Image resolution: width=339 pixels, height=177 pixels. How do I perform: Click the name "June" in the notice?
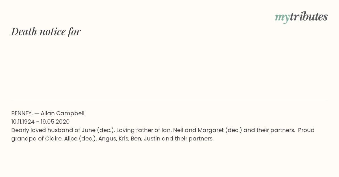click(88, 130)
